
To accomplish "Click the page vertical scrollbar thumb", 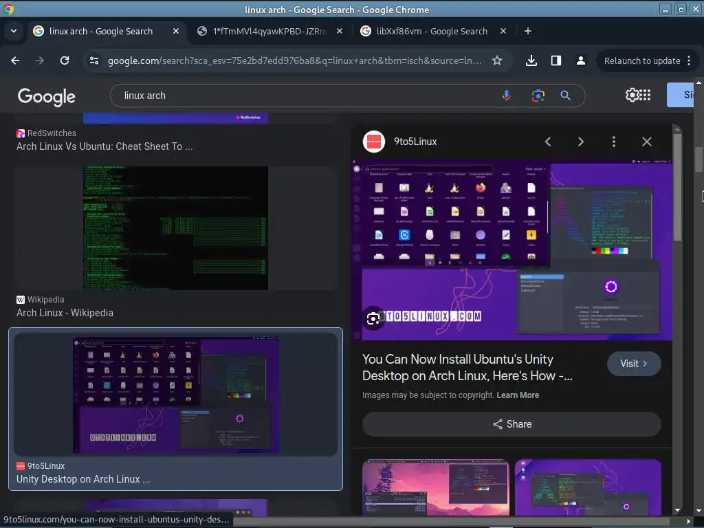I will 699,159.
